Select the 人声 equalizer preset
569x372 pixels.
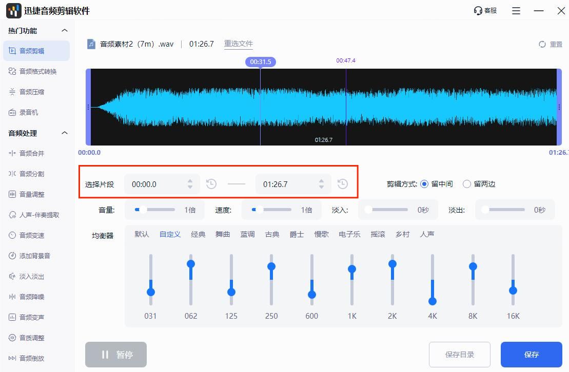click(427, 234)
